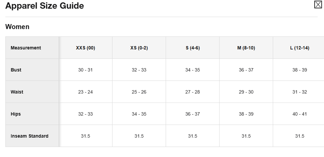Image resolution: width=324 pixels, height=157 pixels.
Task: Select the 36 - 37 hips cell
Action: [x=192, y=114]
